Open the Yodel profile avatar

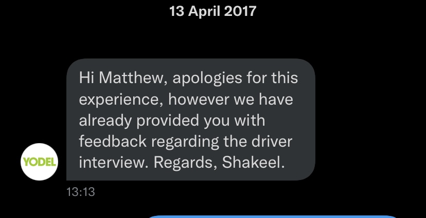click(x=40, y=162)
